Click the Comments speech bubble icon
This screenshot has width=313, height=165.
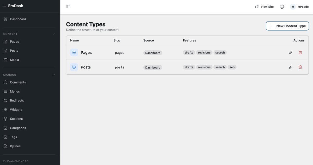(5, 82)
